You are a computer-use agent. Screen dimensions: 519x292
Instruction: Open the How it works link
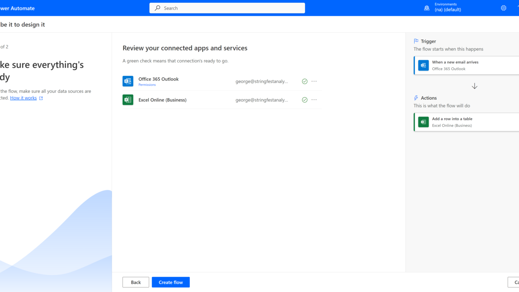pyautogui.click(x=24, y=98)
